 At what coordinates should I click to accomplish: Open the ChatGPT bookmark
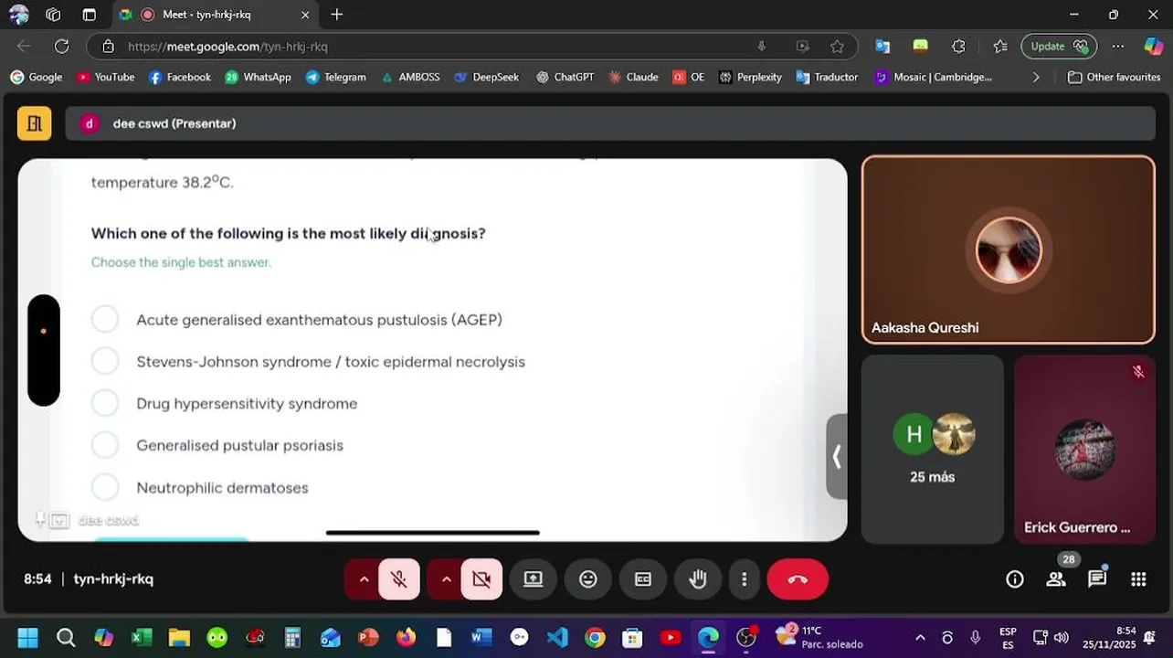coord(565,77)
